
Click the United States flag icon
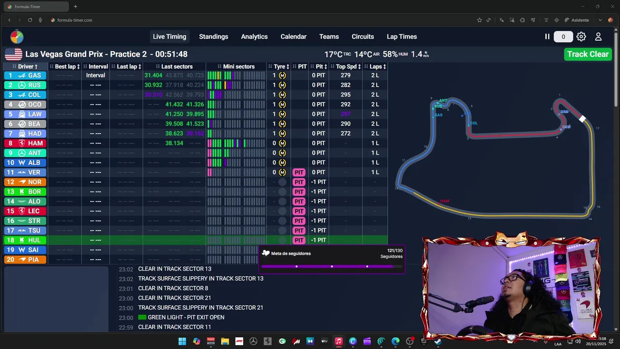14,54
